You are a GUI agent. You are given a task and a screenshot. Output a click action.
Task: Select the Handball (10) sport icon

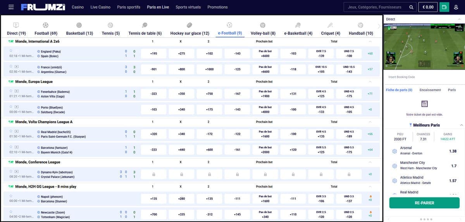360,25
